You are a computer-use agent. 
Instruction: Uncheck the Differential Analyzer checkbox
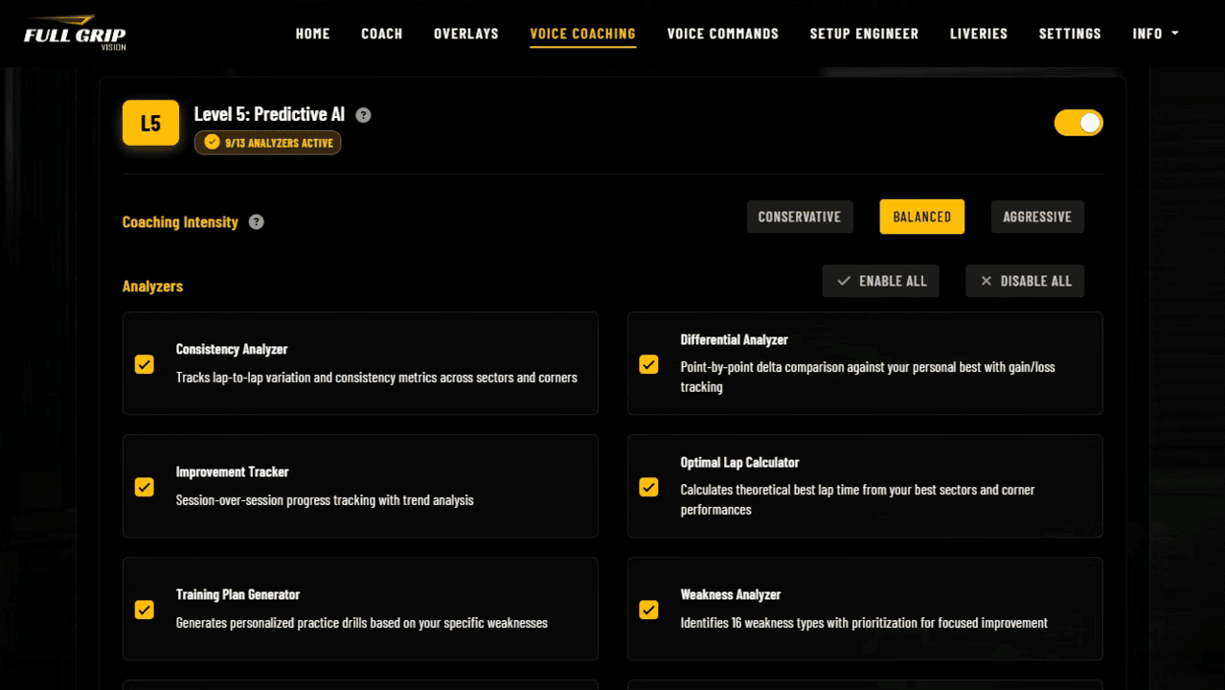[x=648, y=364]
